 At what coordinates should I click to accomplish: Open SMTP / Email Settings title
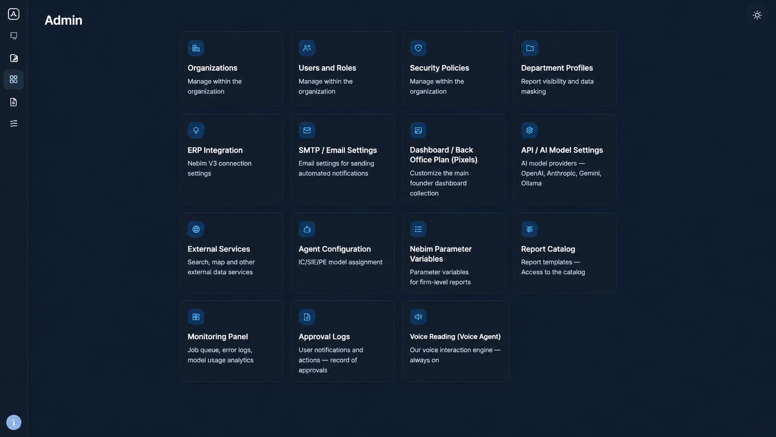[337, 150]
